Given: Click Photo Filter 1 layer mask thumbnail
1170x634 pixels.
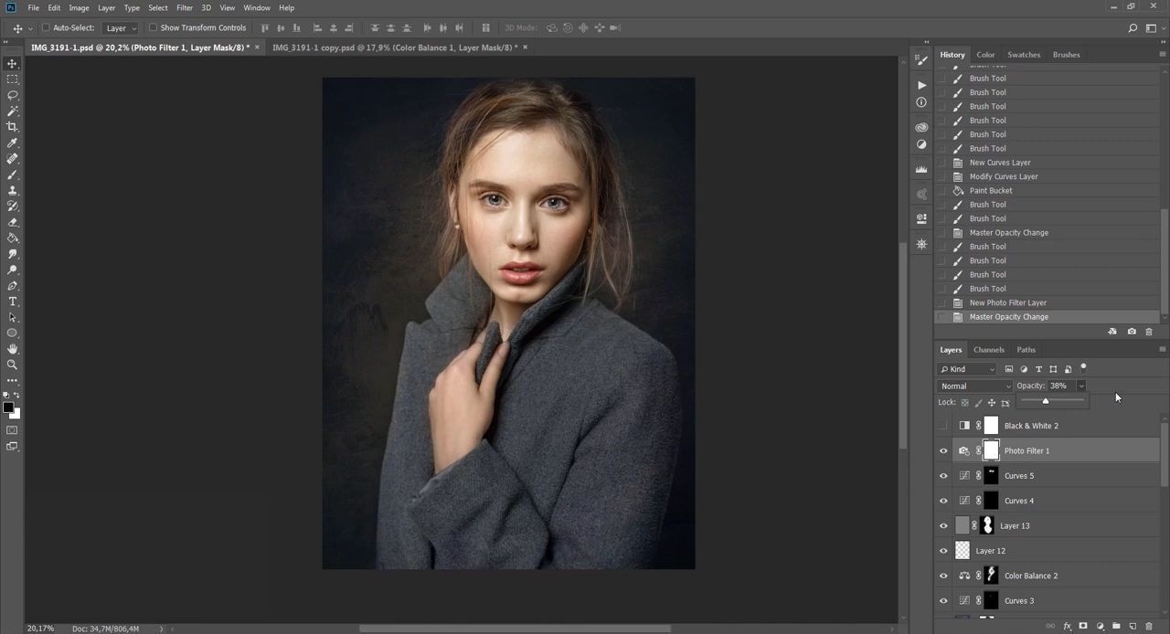Looking at the screenshot, I should (991, 450).
